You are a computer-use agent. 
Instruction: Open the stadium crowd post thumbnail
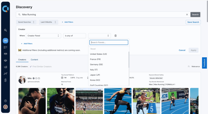(89, 101)
